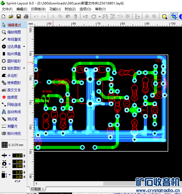Viewport: 182px width, 194px height.
Task: Toggle the transparent view mode button
Action: coord(174,16)
